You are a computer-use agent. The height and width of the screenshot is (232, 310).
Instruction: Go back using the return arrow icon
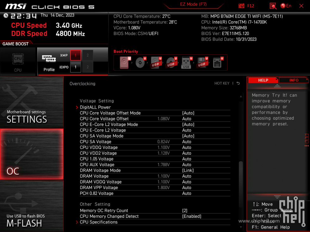(x=238, y=83)
